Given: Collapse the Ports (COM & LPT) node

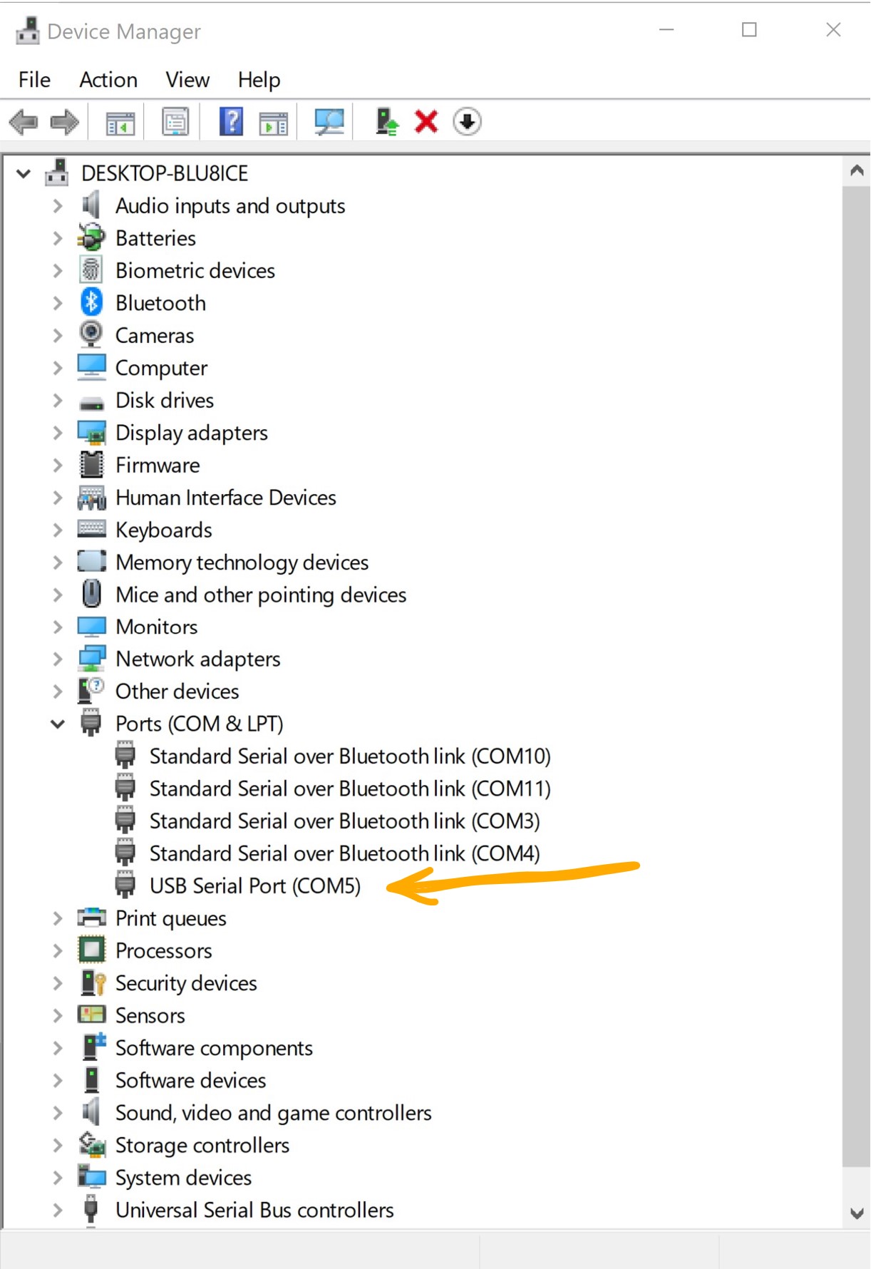Looking at the screenshot, I should [58, 724].
